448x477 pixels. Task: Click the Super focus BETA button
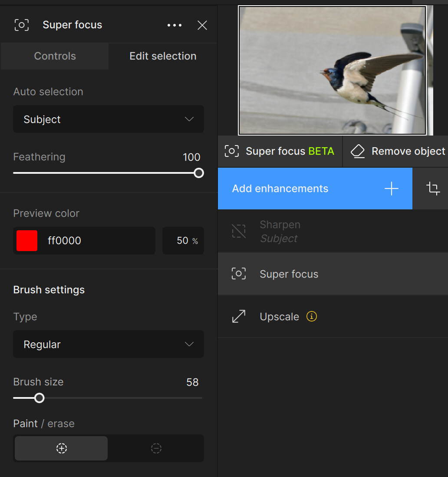(x=280, y=151)
